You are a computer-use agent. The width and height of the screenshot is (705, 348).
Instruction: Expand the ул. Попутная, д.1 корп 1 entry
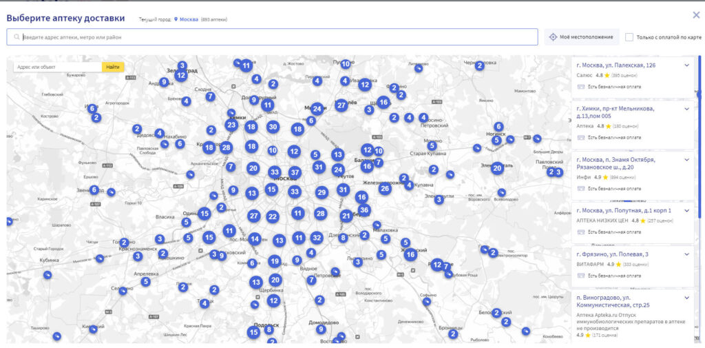686,210
